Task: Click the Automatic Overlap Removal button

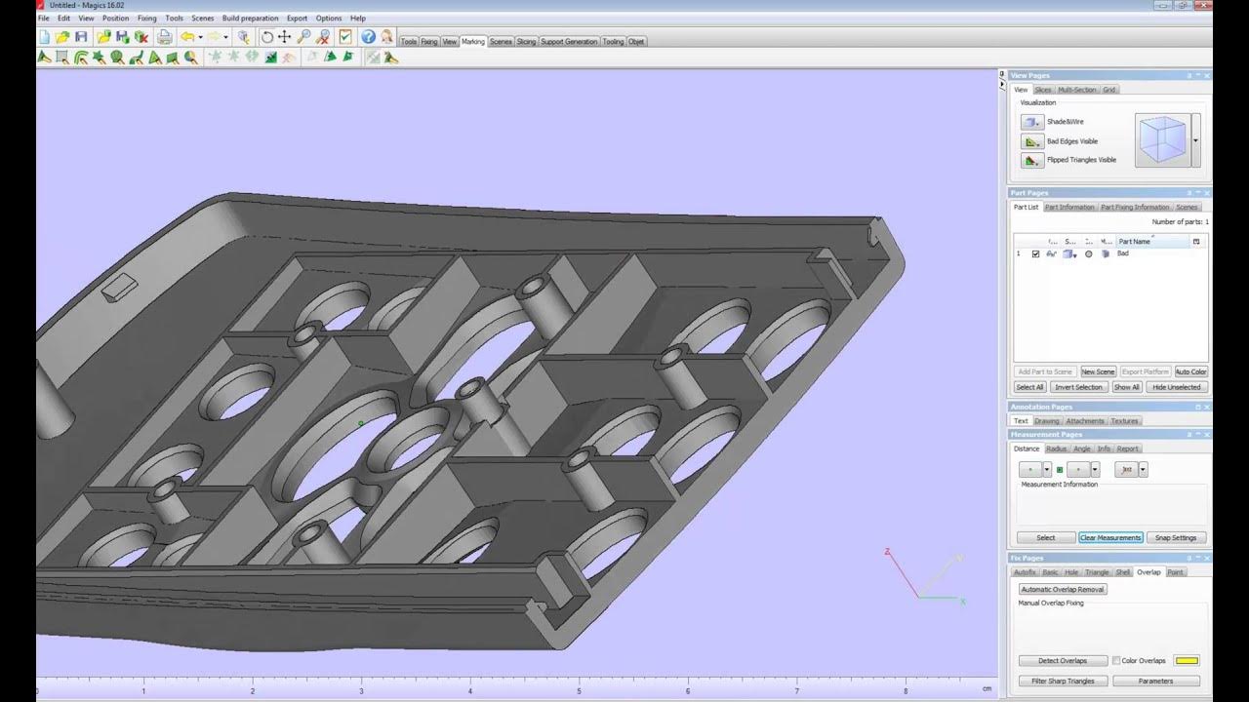Action: 1063,589
